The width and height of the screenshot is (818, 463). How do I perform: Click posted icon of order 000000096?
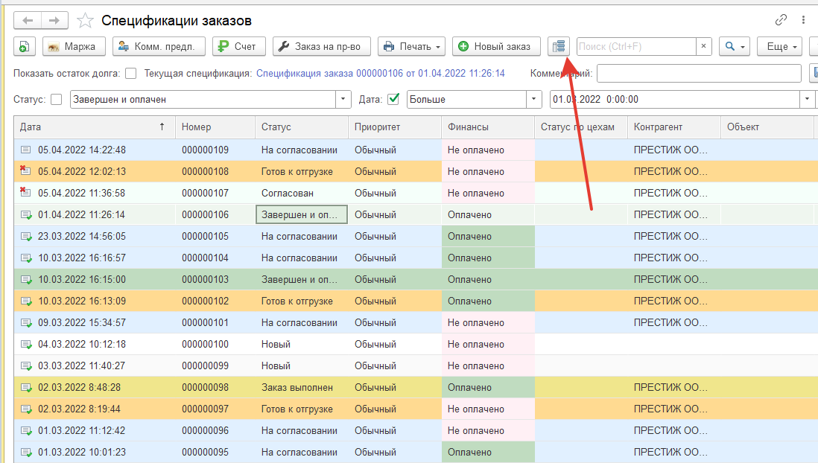(x=26, y=431)
